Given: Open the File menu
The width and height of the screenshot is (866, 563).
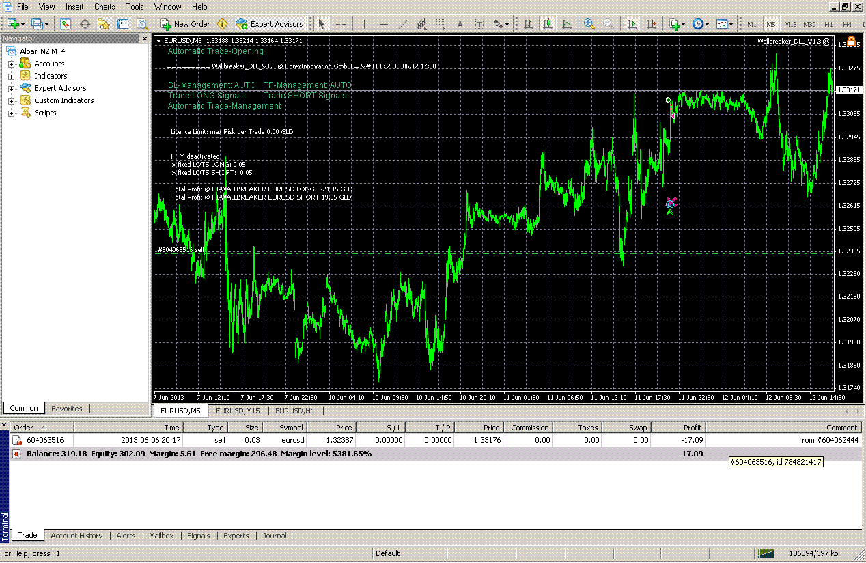Looking at the screenshot, I should (23, 6).
